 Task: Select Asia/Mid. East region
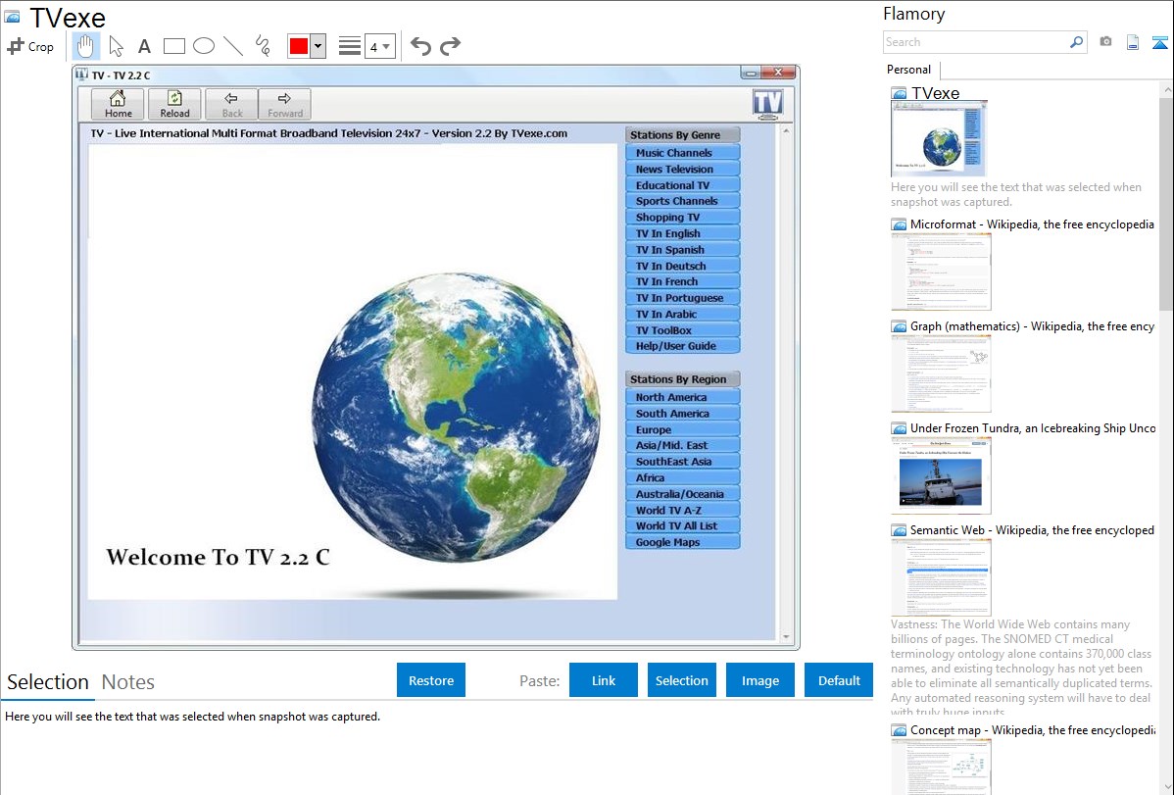pyautogui.click(x=682, y=445)
